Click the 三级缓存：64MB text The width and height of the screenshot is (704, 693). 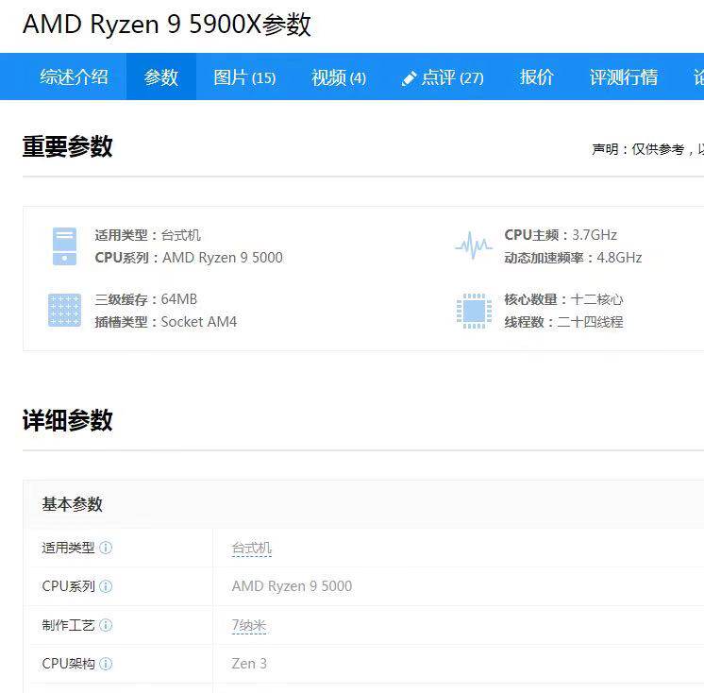146,299
